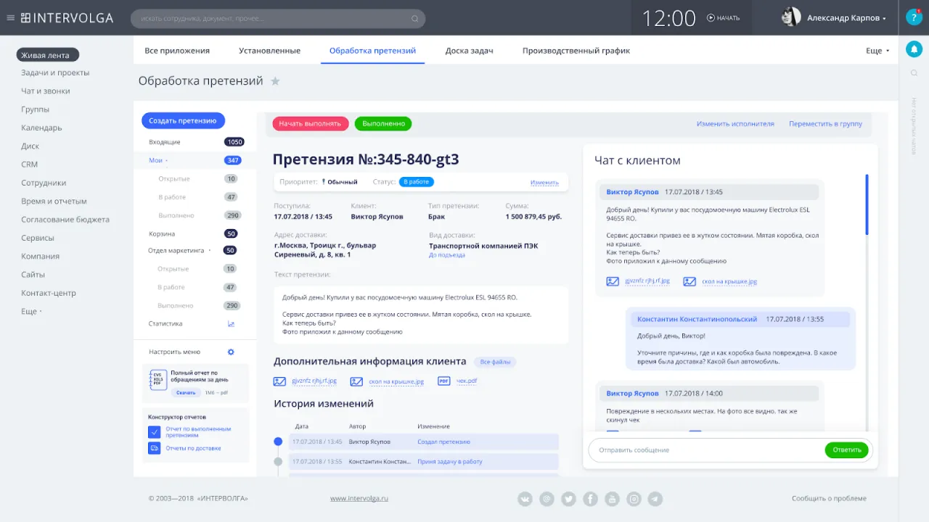Click the Ответить button in the chat

point(847,449)
